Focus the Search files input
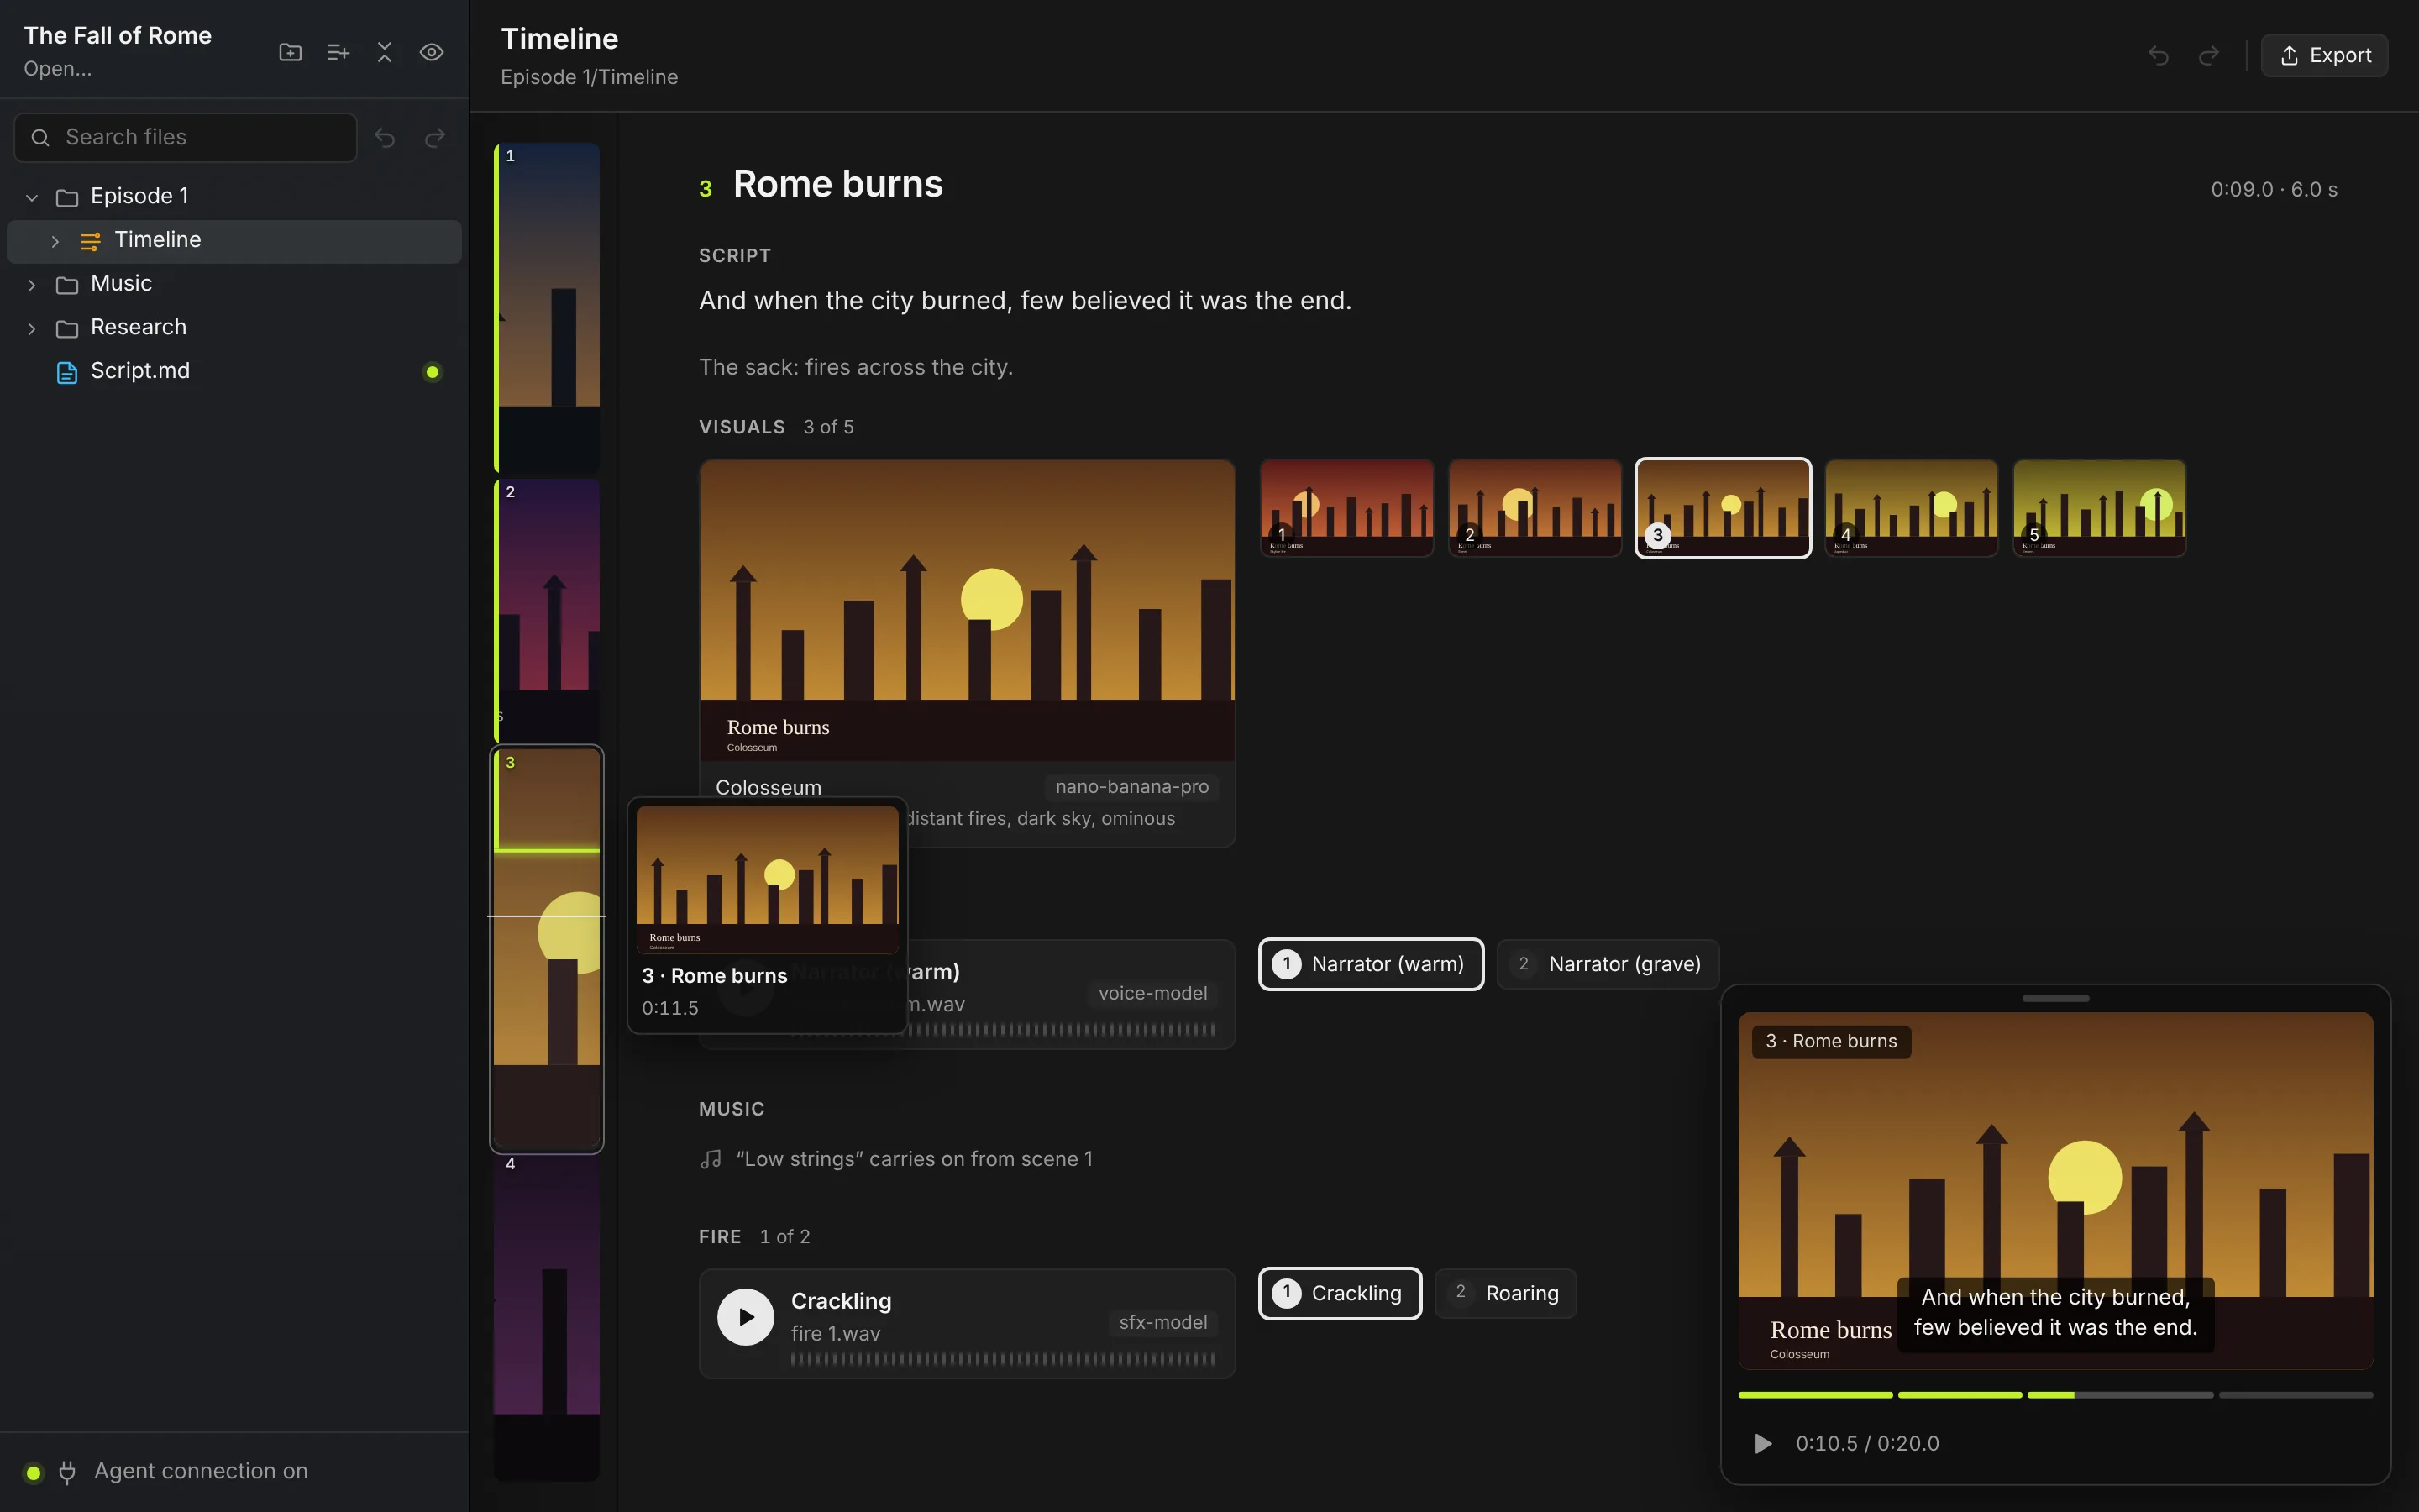Viewport: 2419px width, 1512px height. tap(186, 137)
